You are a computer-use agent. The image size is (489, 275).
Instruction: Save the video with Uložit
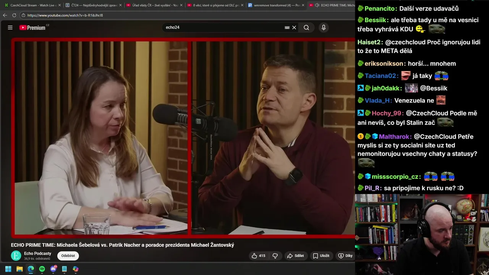321,256
